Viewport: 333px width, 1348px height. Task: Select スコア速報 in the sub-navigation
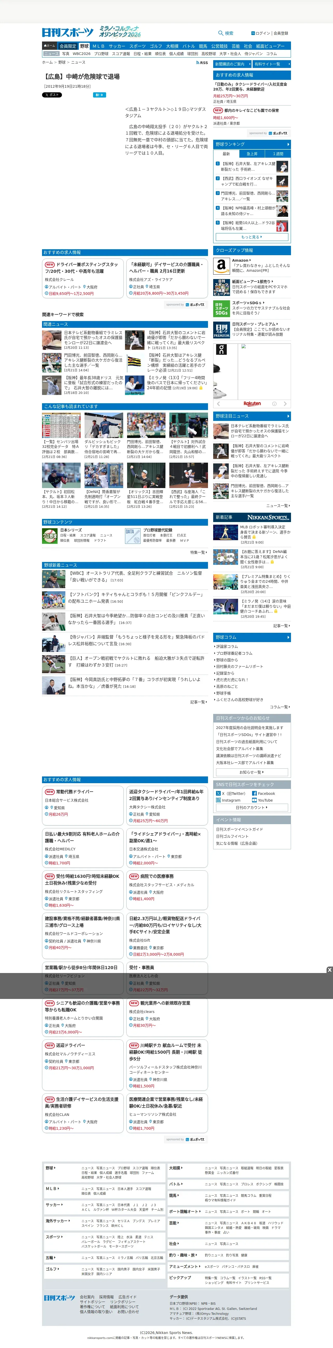pos(121,53)
